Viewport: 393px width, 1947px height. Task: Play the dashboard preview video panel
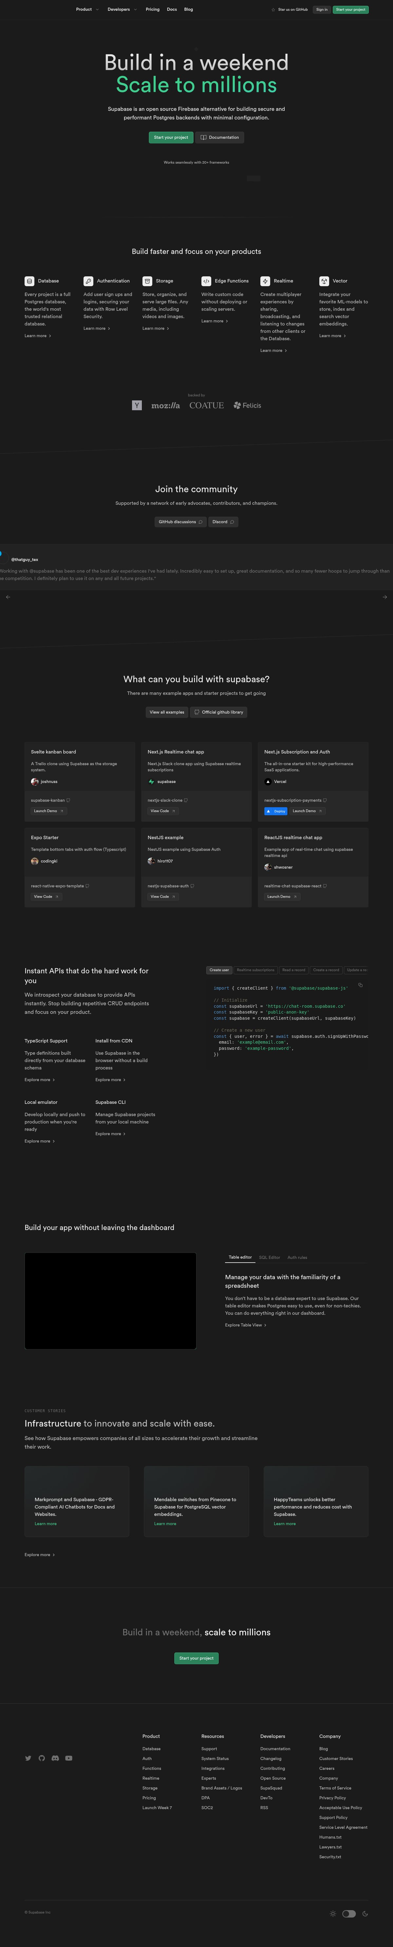(110, 1301)
